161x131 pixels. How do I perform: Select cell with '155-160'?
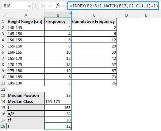(26, 46)
